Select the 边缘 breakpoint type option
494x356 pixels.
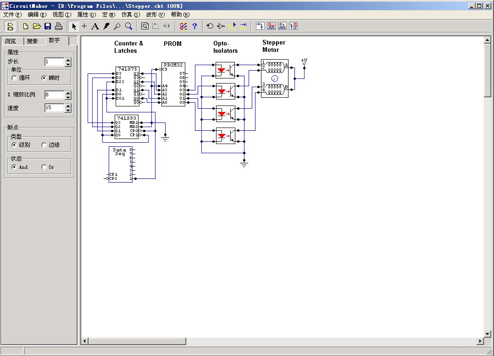point(44,145)
